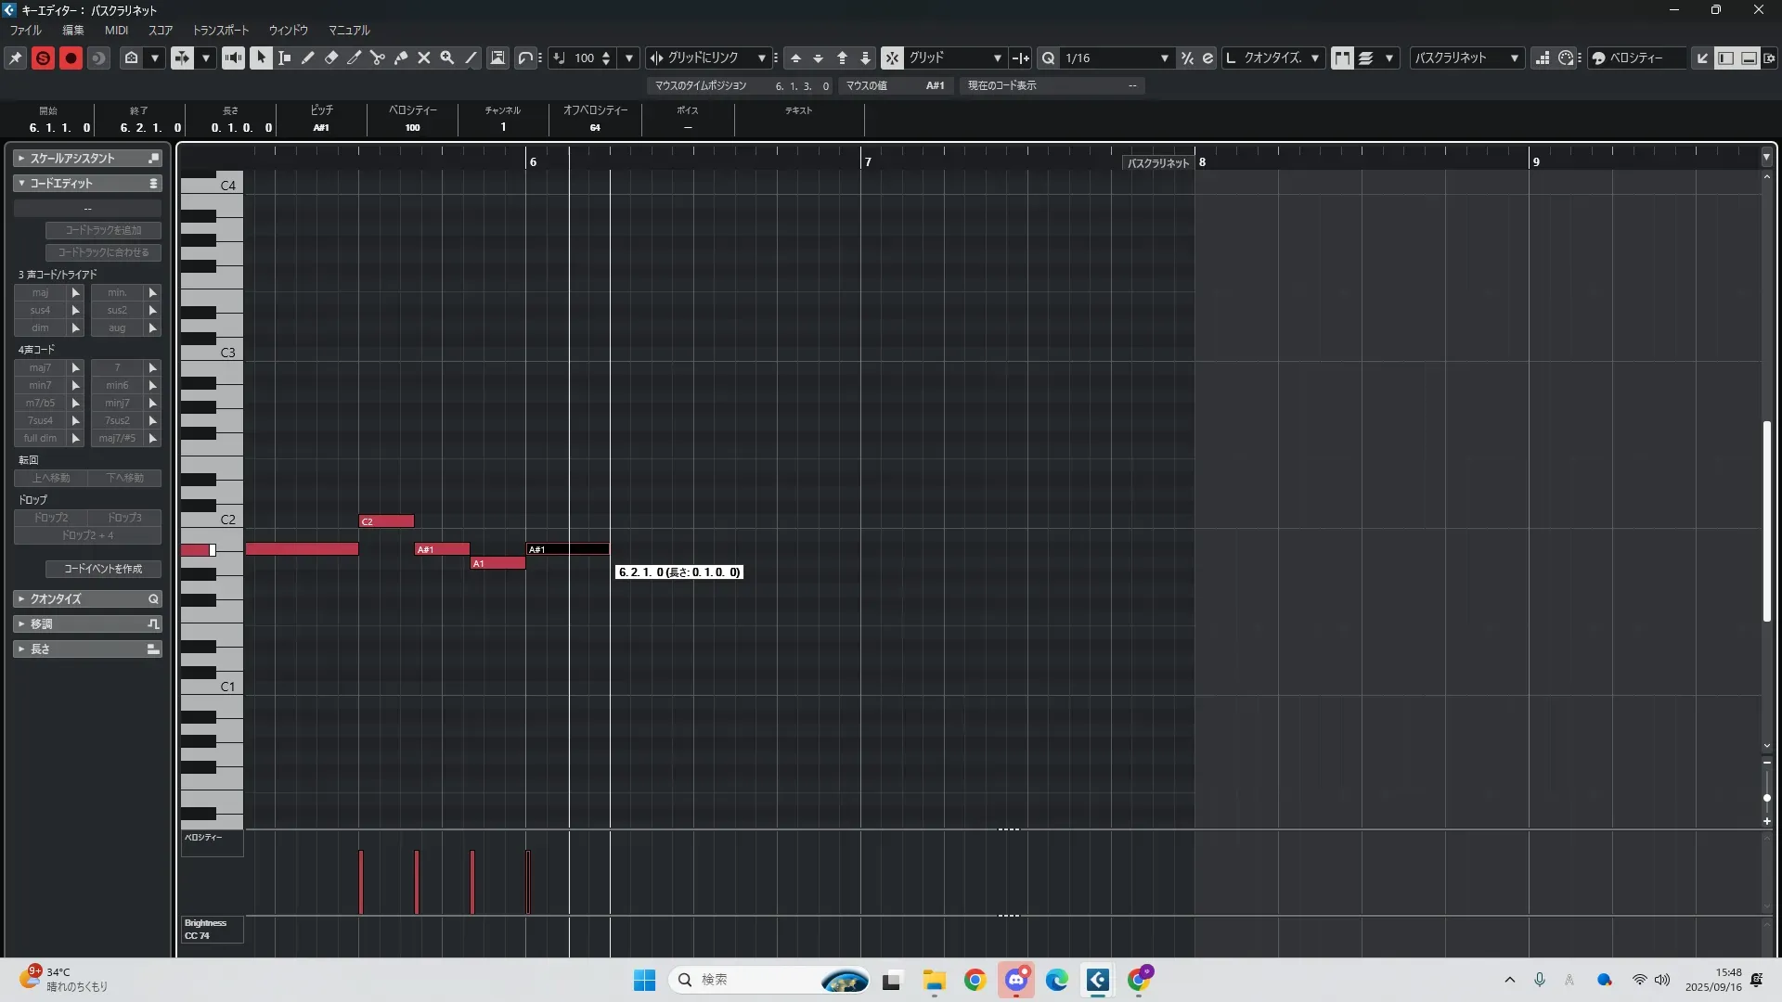Click the コードトラックを追加 button

[103, 230]
